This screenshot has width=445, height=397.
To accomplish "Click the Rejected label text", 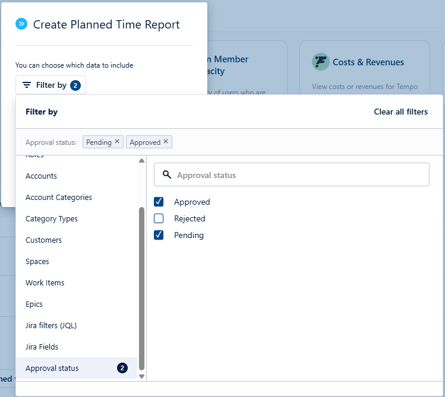I will click(190, 218).
